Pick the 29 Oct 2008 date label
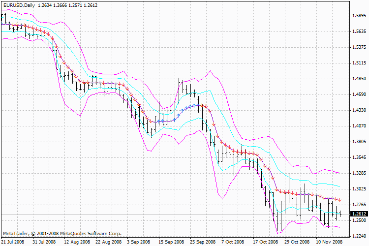The width and height of the screenshot is (369, 246). pyautogui.click(x=298, y=242)
